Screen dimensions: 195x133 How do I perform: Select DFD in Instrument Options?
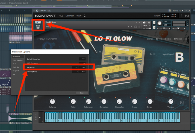14,64
